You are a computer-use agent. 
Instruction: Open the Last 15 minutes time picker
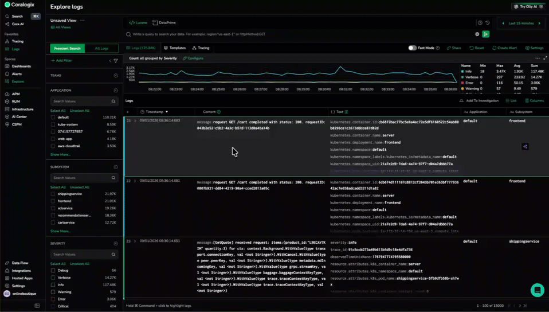coord(521,23)
